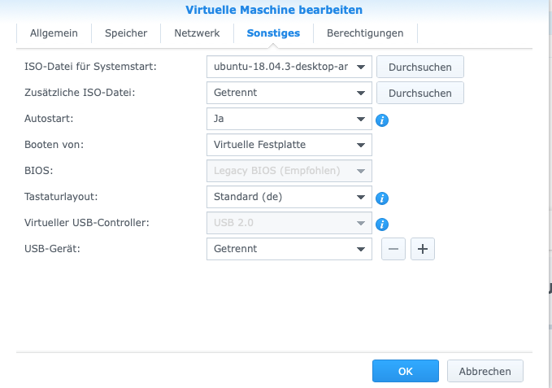Remove USB device with minus button
This screenshot has height=388, width=552.
click(393, 249)
